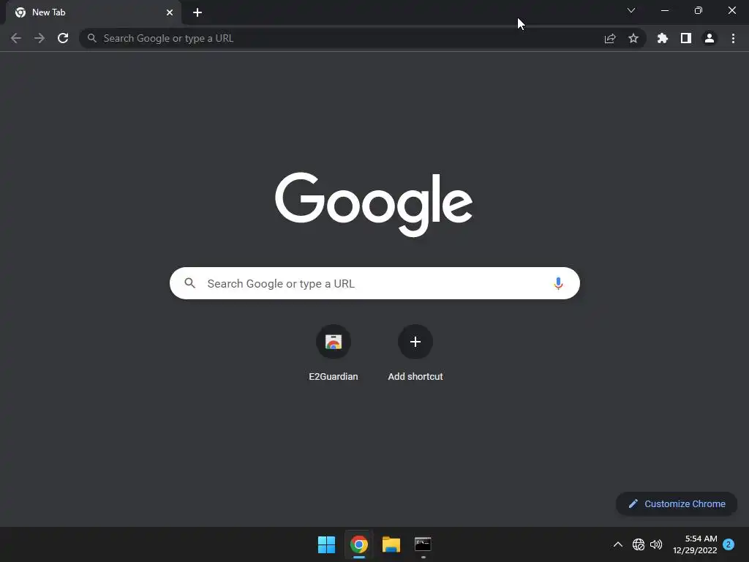The width and height of the screenshot is (749, 562).
Task: Open the clock showing 5:54 AM
Action: (695, 544)
